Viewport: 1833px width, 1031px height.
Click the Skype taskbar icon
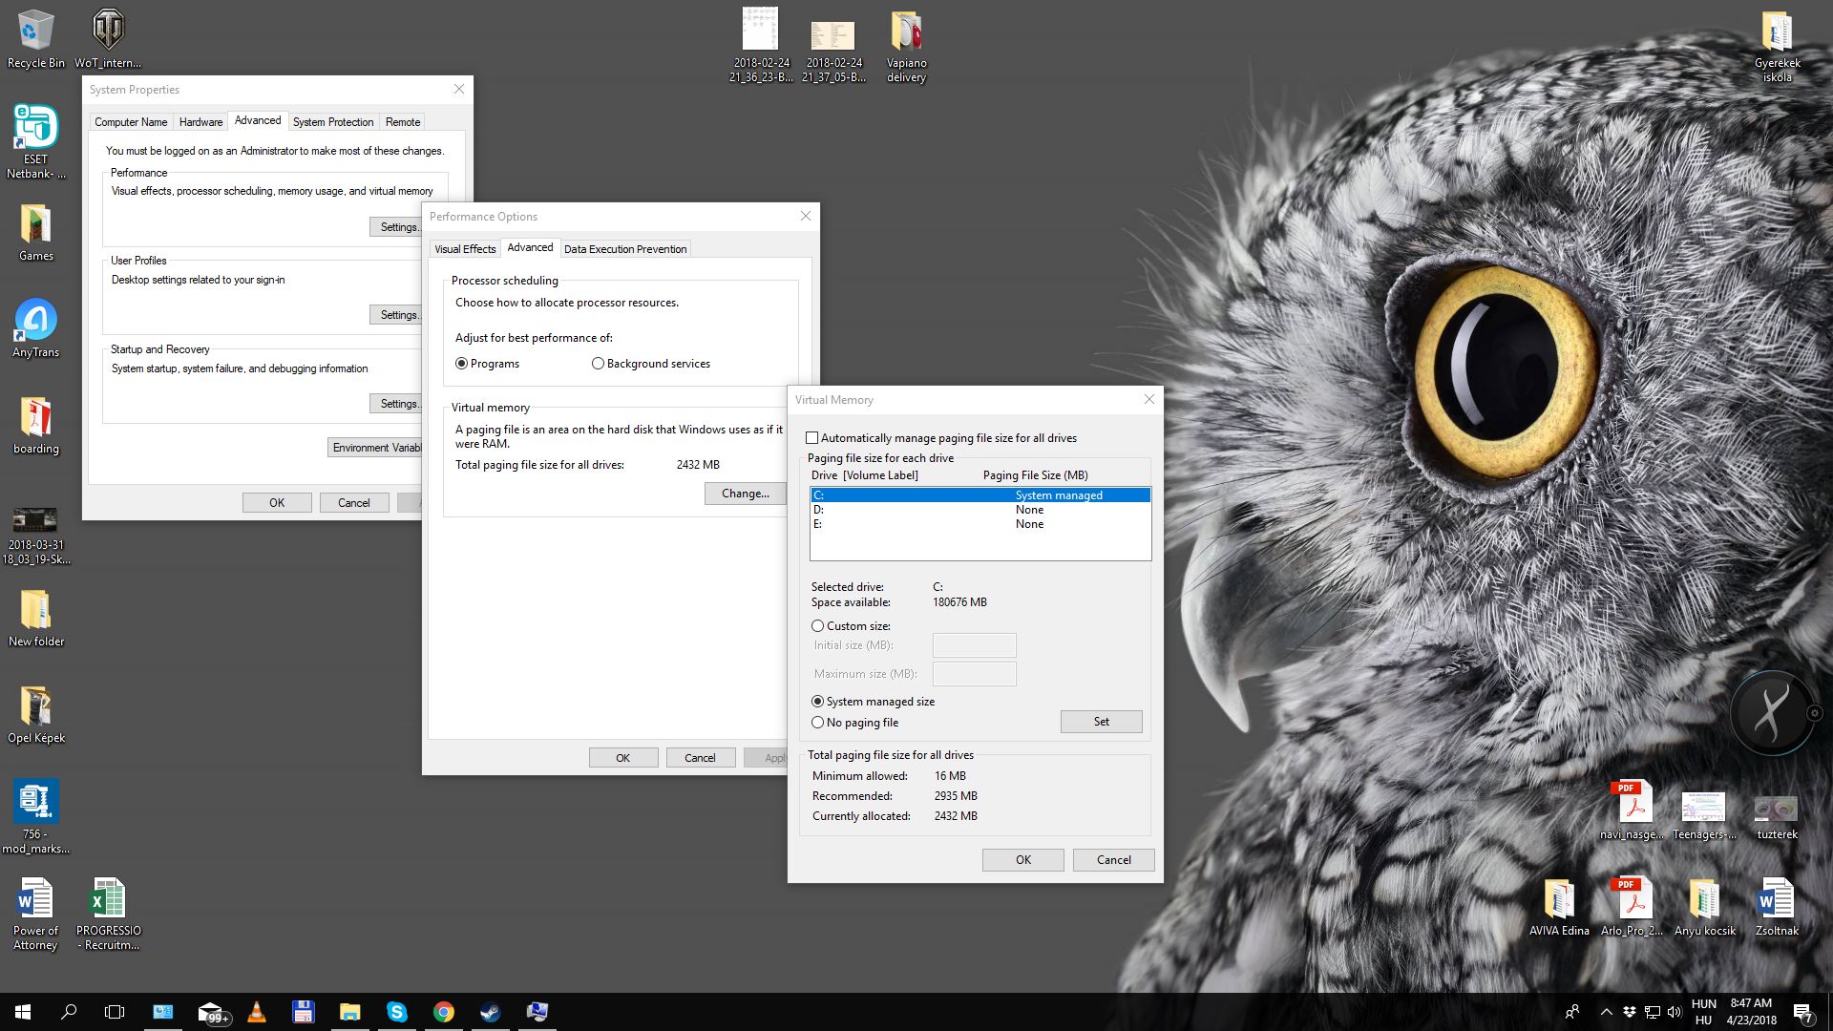click(x=397, y=1012)
